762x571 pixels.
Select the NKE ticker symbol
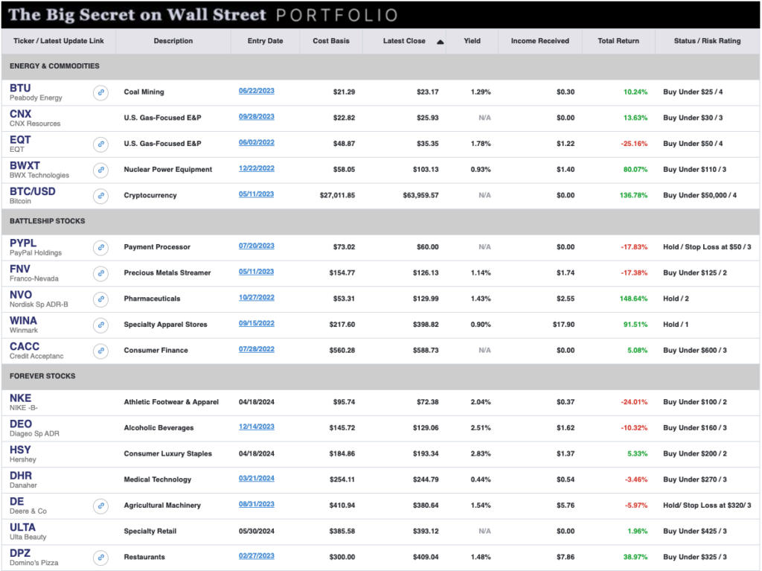click(20, 398)
